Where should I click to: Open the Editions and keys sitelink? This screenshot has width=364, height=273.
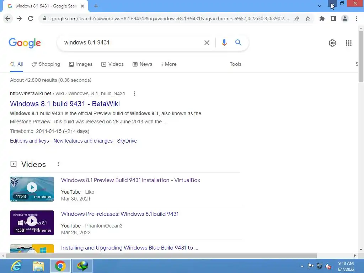tap(29, 141)
